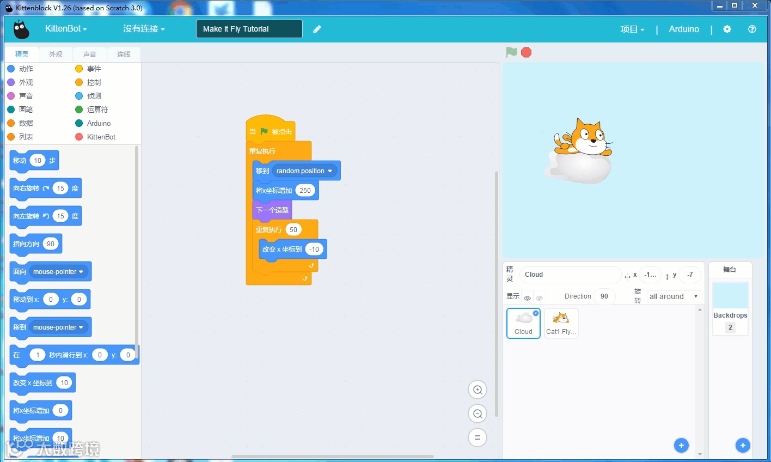This screenshot has height=462, width=771.
Task: Click the 向左旋转 15 度 palette block
Action: (x=46, y=216)
